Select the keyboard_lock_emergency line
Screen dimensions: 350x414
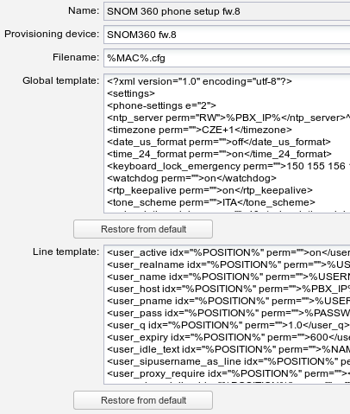coord(228,166)
